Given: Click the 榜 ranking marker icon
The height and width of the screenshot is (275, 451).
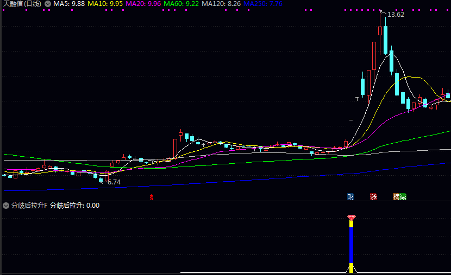Looking at the screenshot, I should [x=397, y=196].
